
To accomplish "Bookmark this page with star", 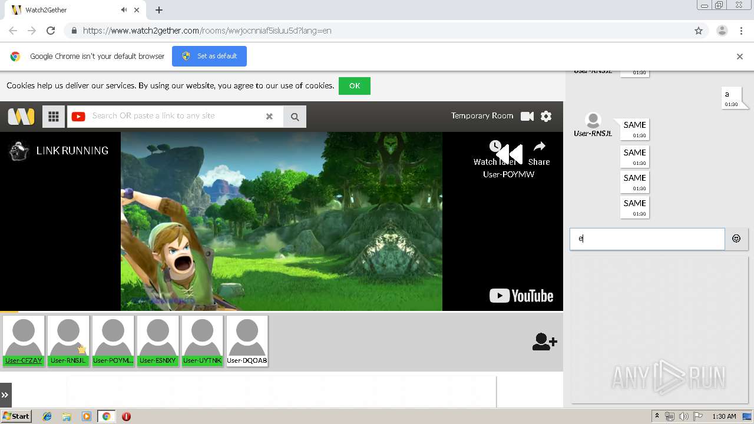I will point(699,31).
